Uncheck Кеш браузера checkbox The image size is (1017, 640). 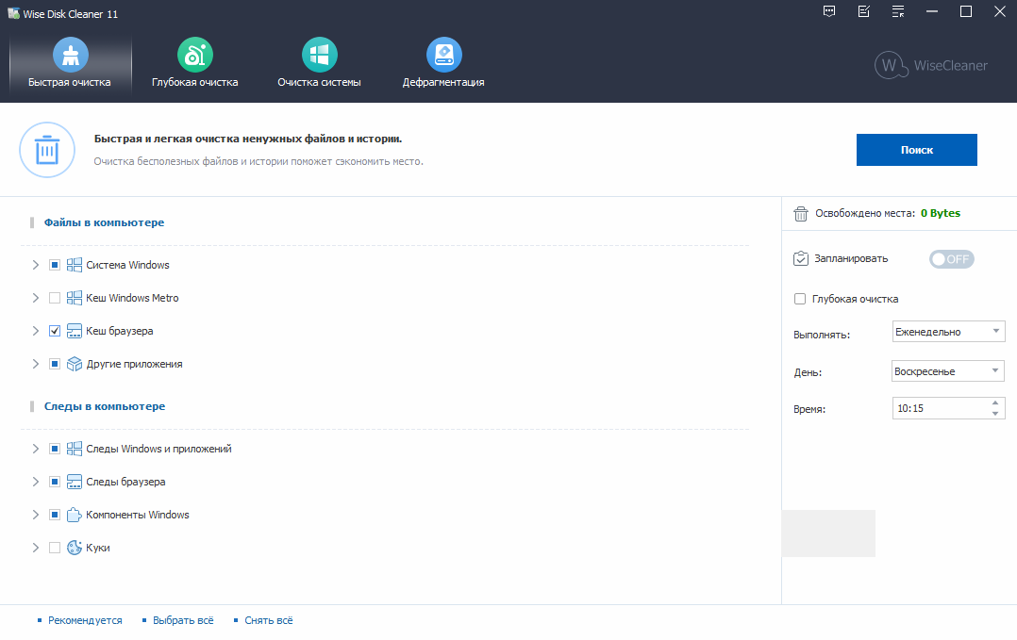pyautogui.click(x=55, y=331)
